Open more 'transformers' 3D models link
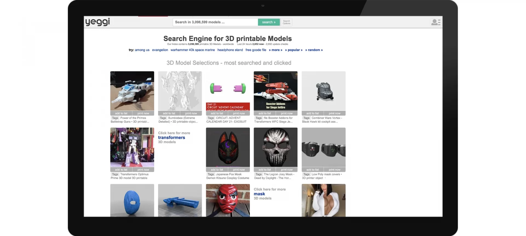 coord(171,138)
